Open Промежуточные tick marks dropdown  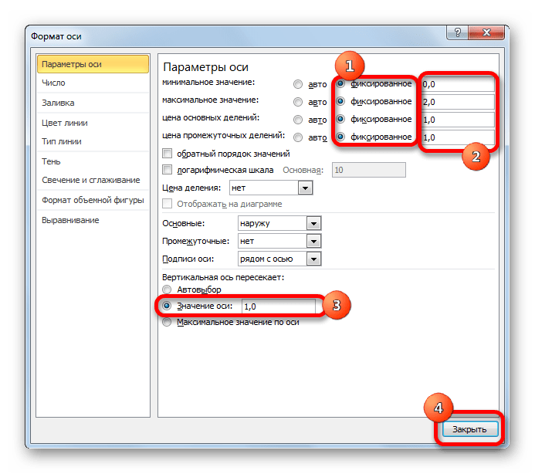click(313, 242)
